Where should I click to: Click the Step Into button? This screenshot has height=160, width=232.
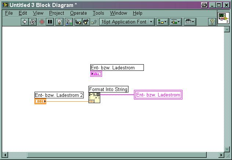(78, 22)
